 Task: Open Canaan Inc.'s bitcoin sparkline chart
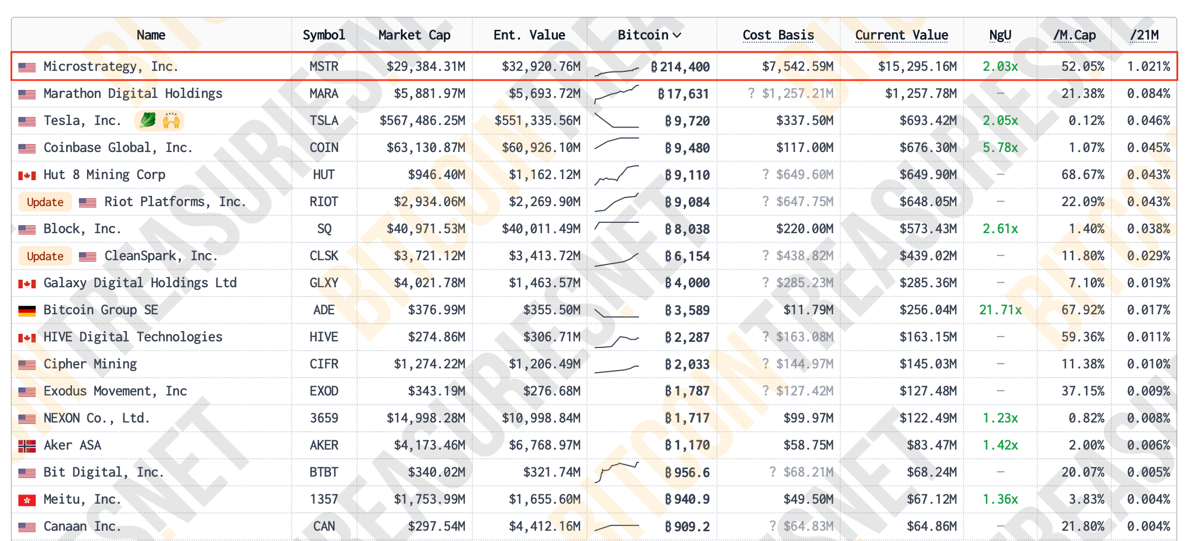point(617,527)
